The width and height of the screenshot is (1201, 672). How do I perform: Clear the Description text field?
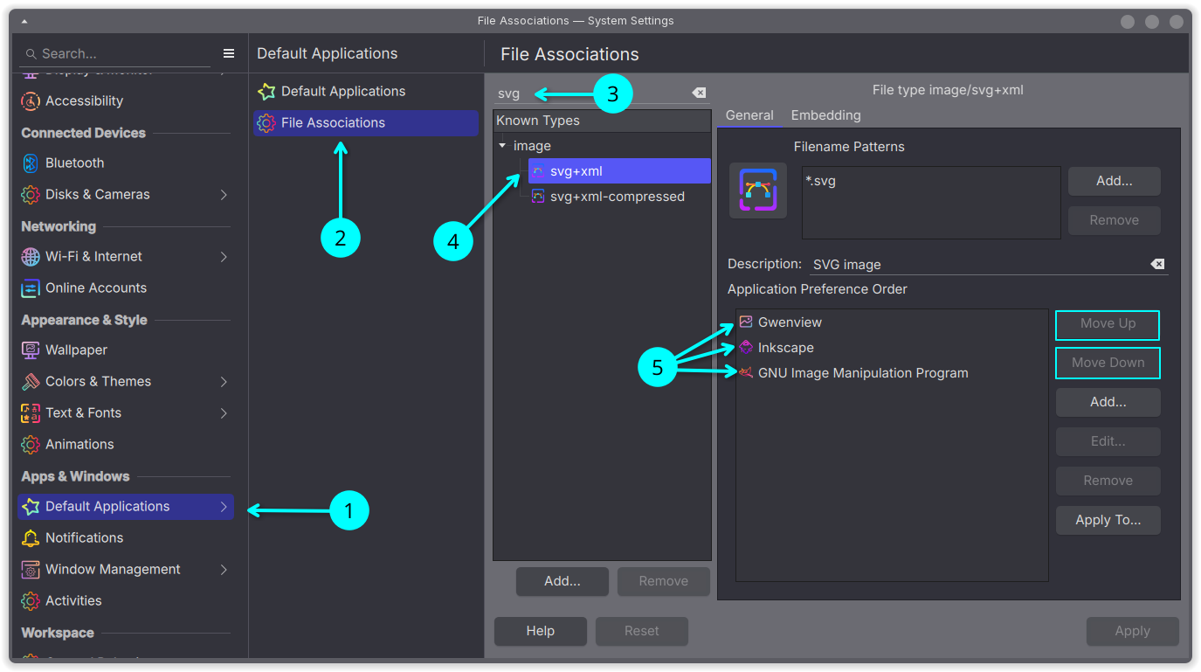click(1157, 264)
